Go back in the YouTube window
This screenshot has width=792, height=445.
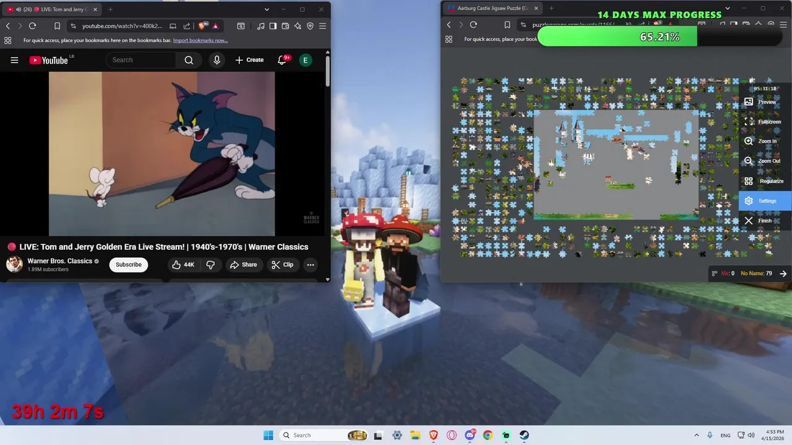[x=7, y=26]
